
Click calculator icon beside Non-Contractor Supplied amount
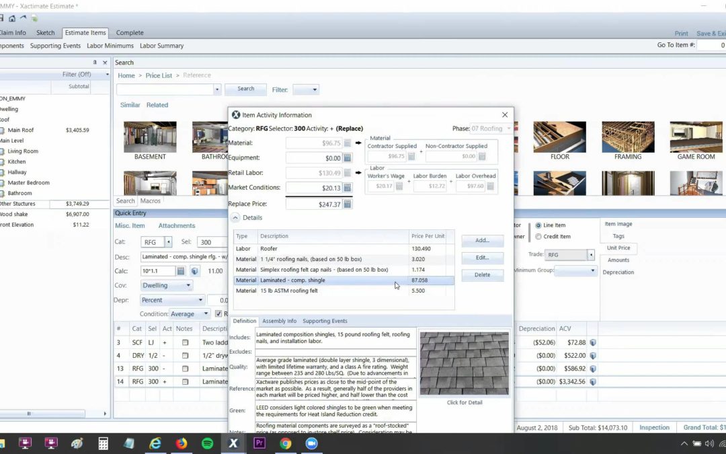[481, 157]
